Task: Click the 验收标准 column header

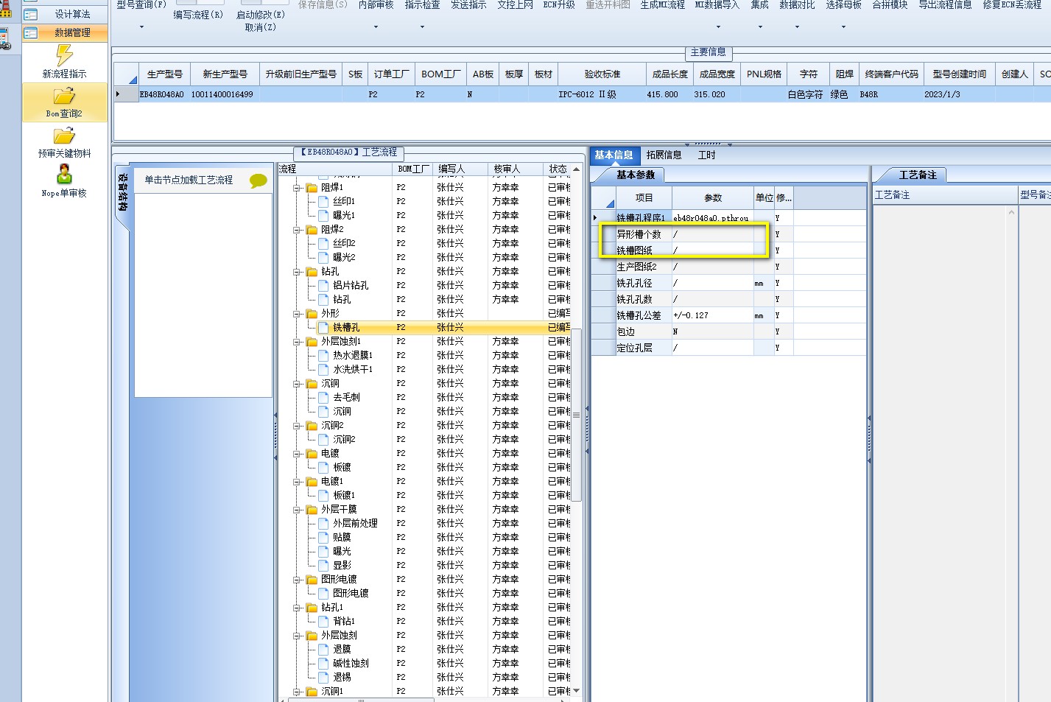Action: point(602,74)
